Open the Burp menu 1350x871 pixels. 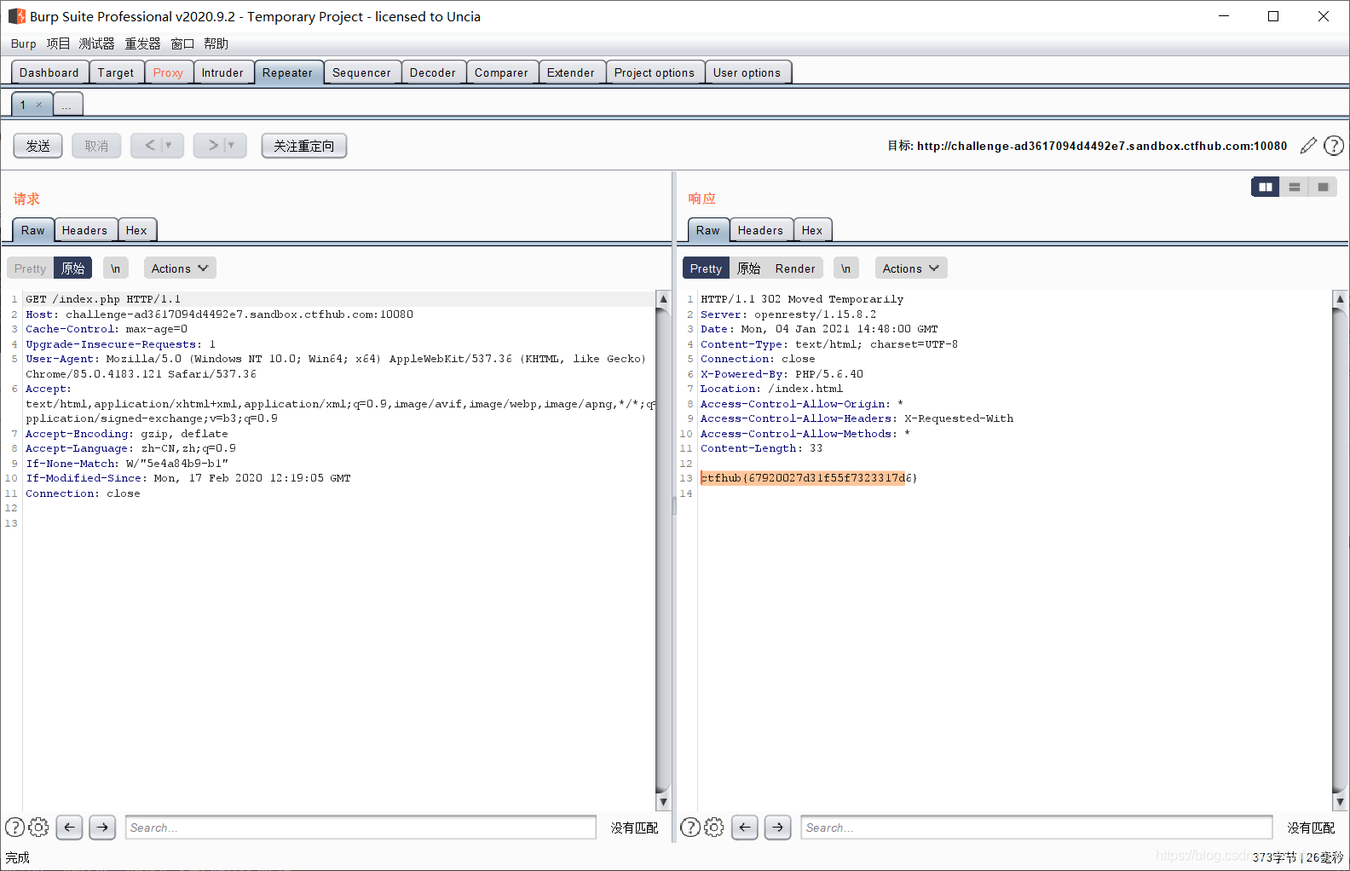click(24, 43)
